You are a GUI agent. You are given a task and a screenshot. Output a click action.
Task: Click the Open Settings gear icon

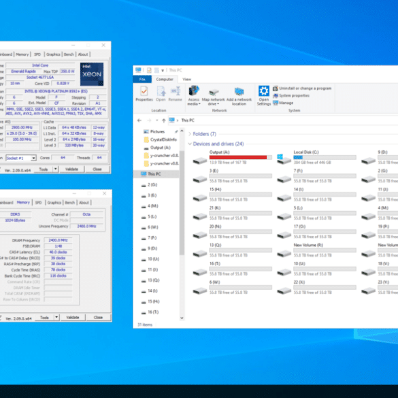(264, 91)
